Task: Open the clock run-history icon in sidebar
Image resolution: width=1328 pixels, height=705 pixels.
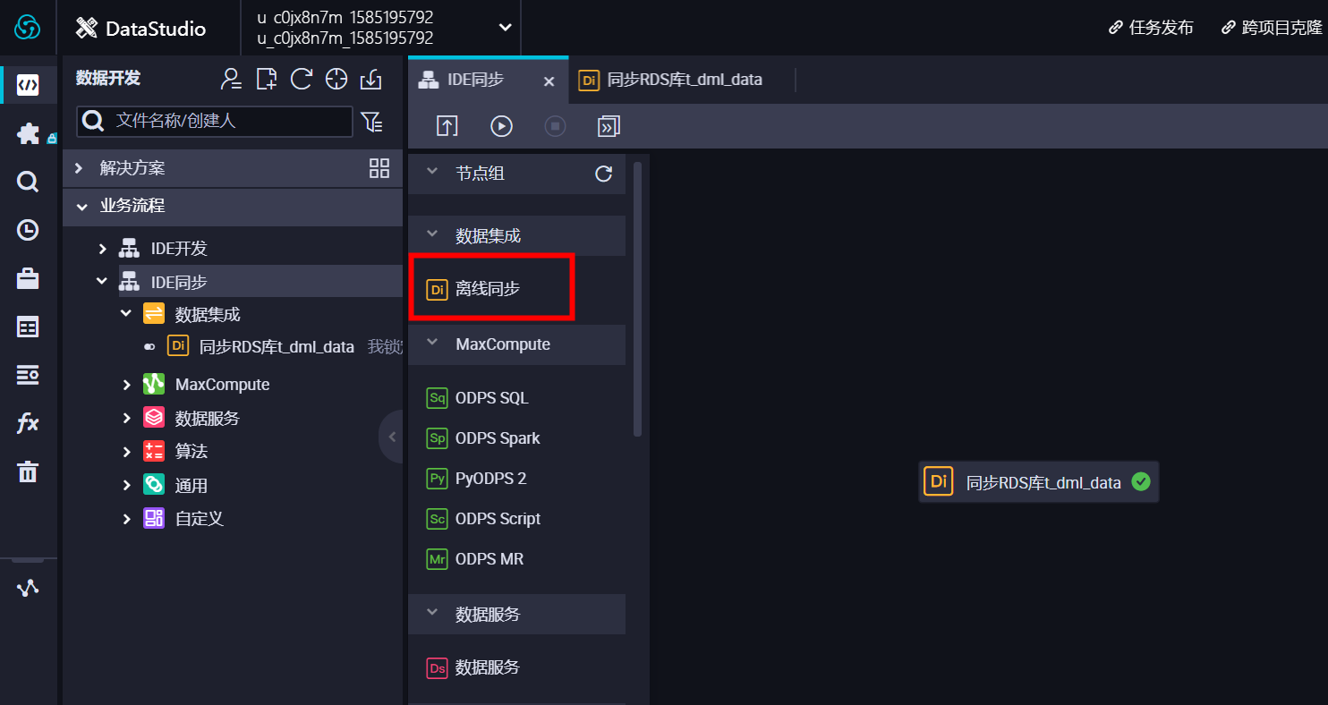Action: [x=28, y=230]
